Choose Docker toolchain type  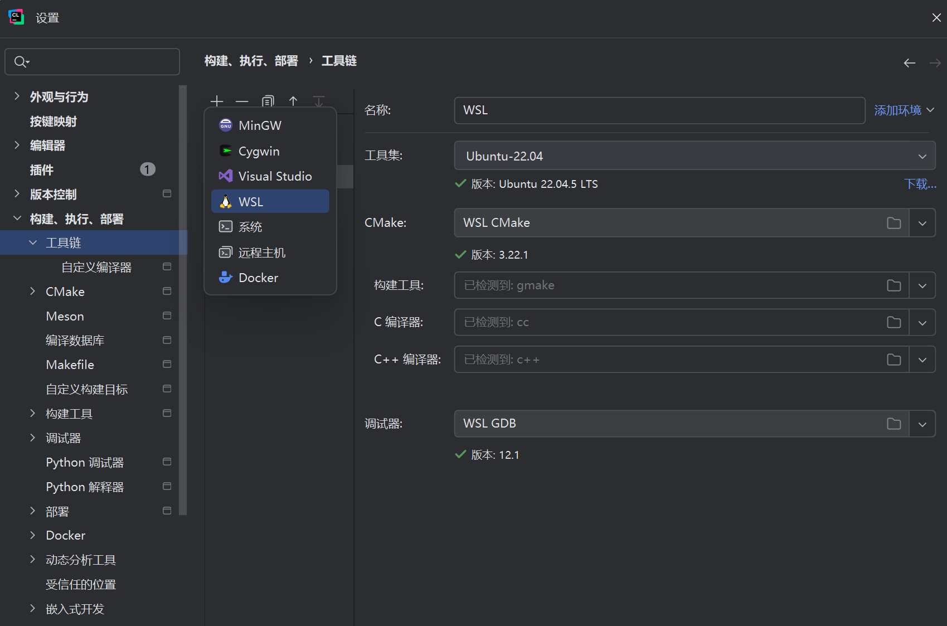tap(270, 278)
